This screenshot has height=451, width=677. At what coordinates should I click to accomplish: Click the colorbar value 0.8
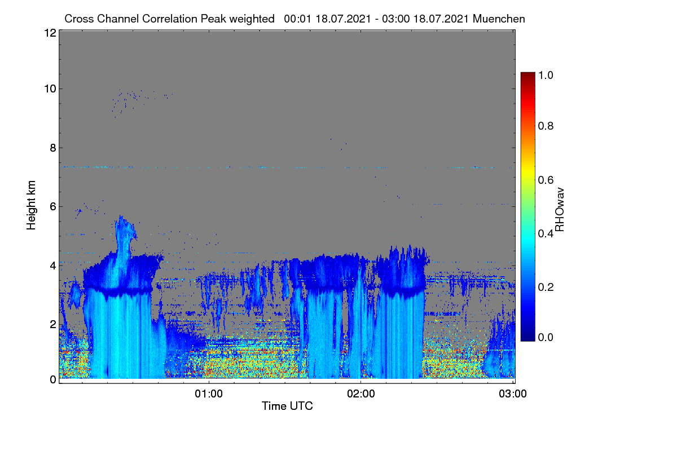click(x=547, y=126)
